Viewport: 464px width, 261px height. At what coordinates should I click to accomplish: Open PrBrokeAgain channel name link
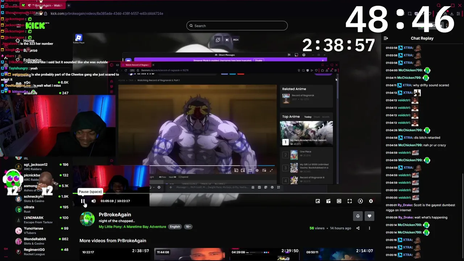[x=115, y=215]
